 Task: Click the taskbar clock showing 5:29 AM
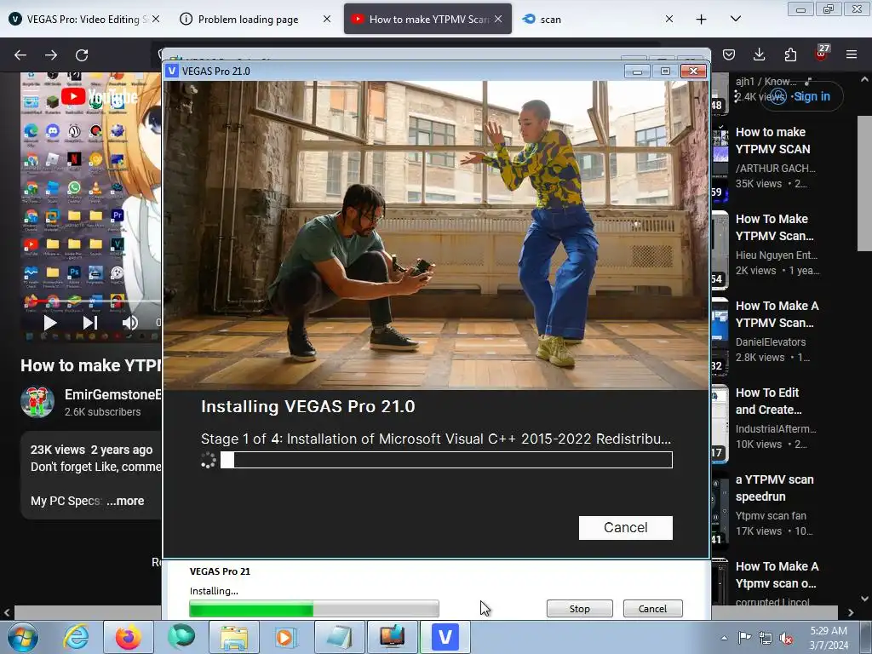click(x=829, y=638)
